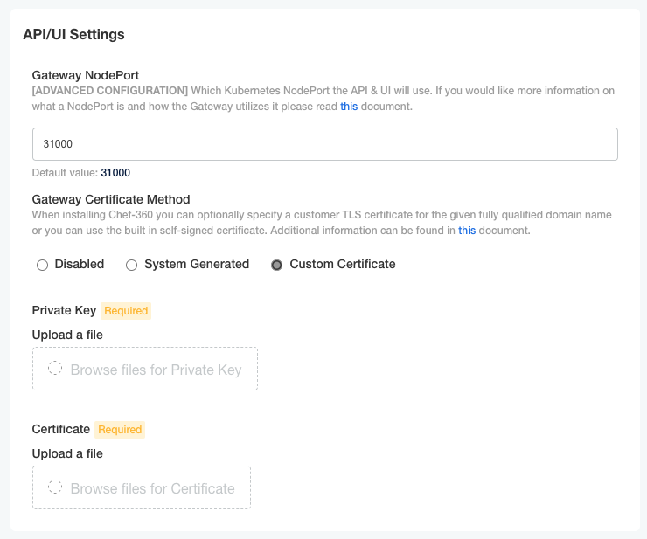Open the 'this' link about NodePort
Viewport: 647px width, 539px height.
click(x=349, y=107)
